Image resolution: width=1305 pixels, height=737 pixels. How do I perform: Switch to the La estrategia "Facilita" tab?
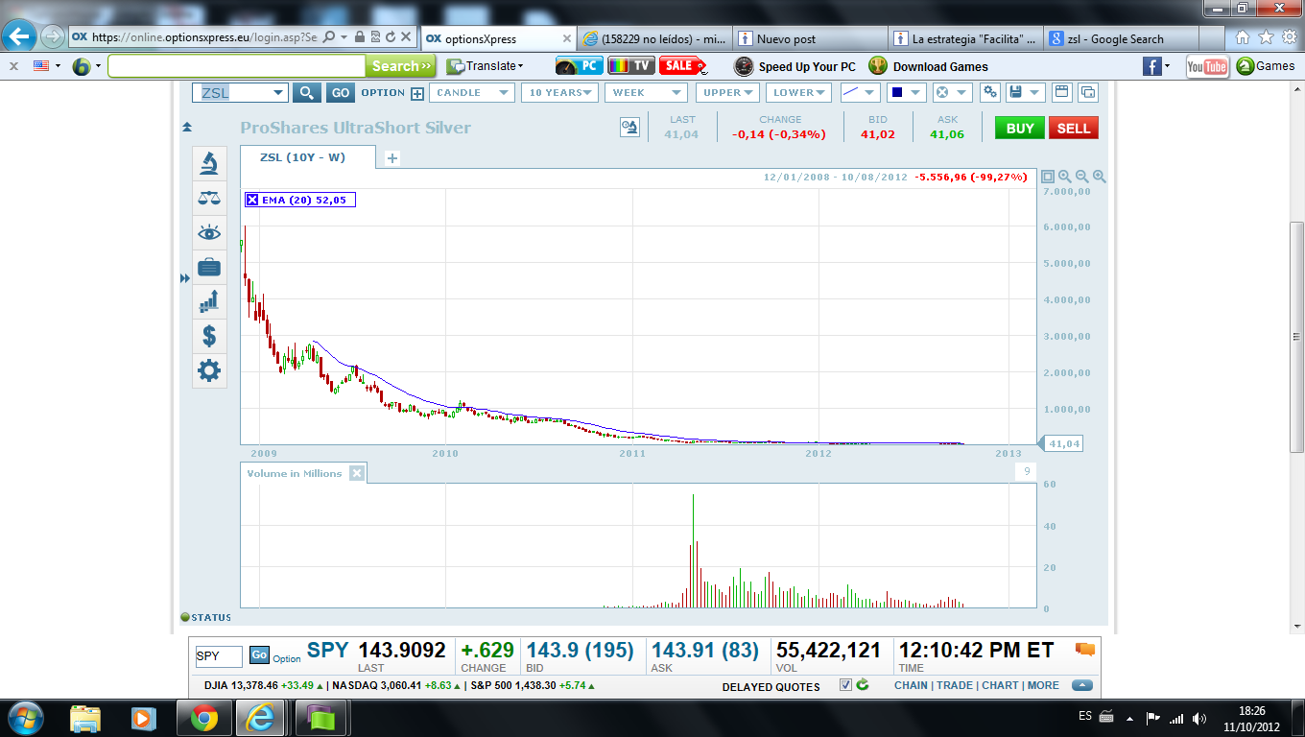click(966, 39)
